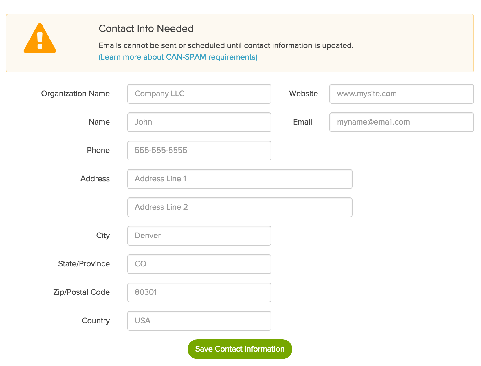Open the CAN-SPAM requirements link
Screen dimensions: 481x366
(x=178, y=57)
